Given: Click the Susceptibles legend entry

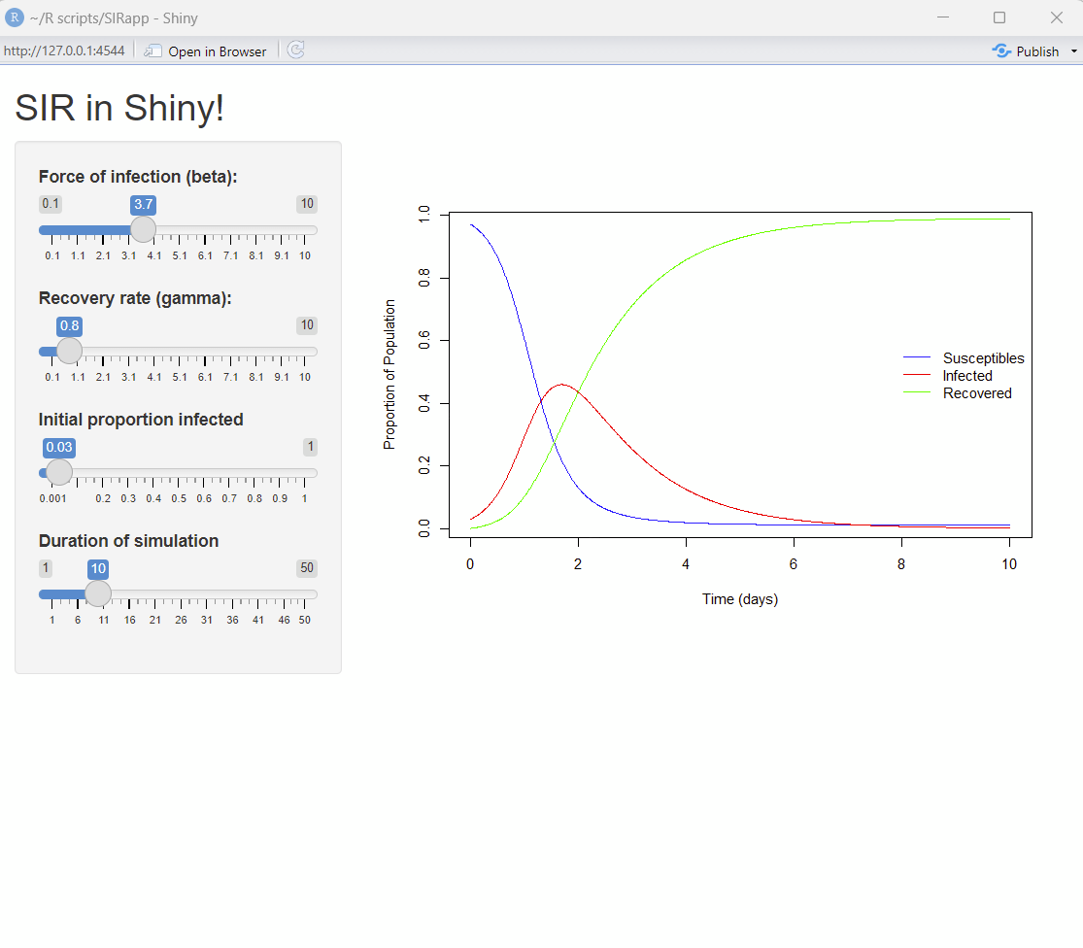Looking at the screenshot, I should [x=964, y=357].
